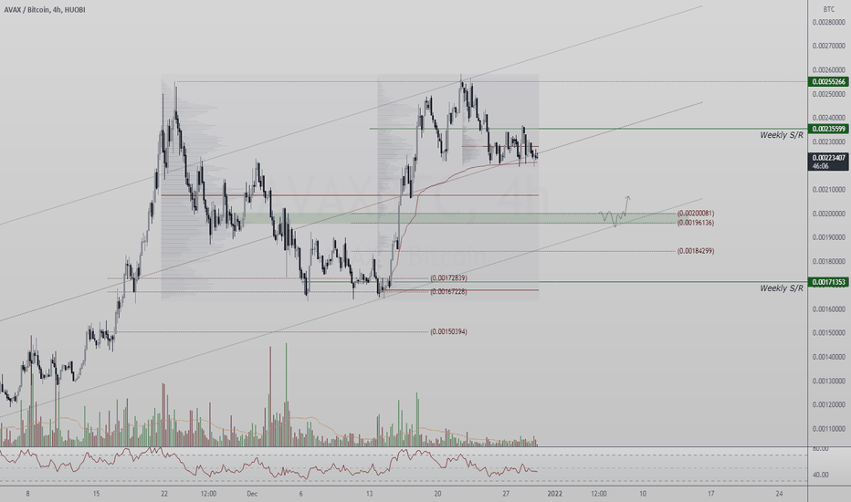This screenshot has width=851, height=502.
Task: Click the 0.00280000 price axis tick
Action: pos(829,22)
